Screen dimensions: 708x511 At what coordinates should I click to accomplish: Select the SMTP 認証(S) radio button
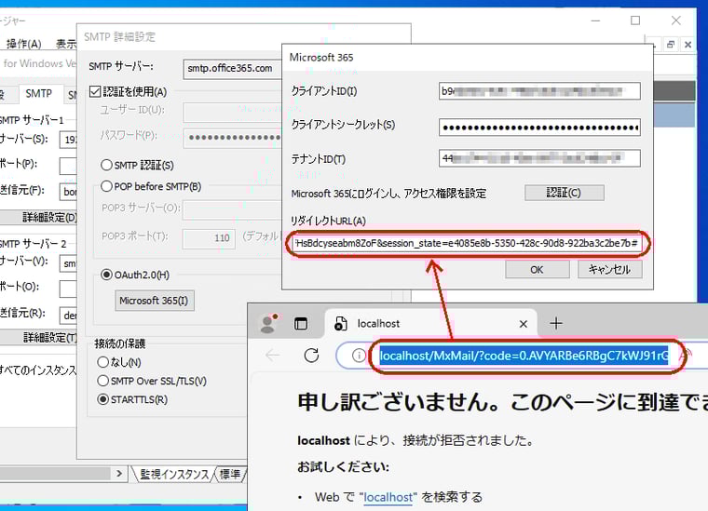(106, 165)
